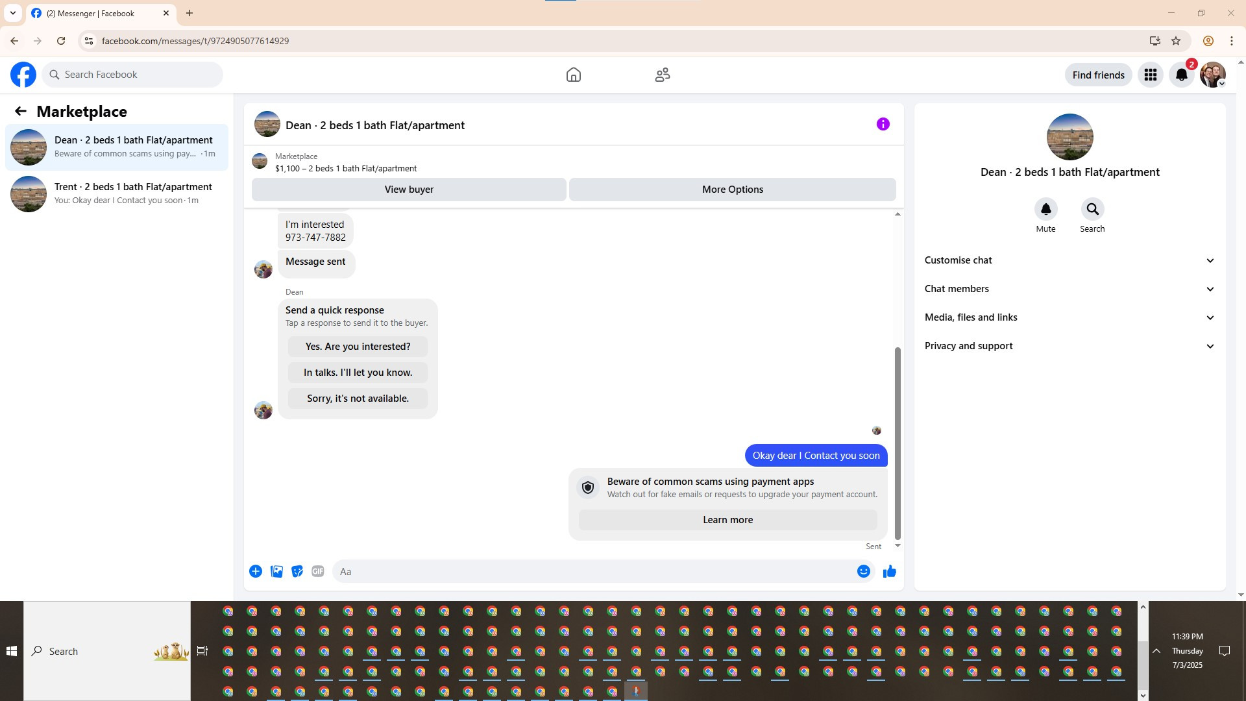
Task: Attach a photo using image icon
Action: (276, 571)
